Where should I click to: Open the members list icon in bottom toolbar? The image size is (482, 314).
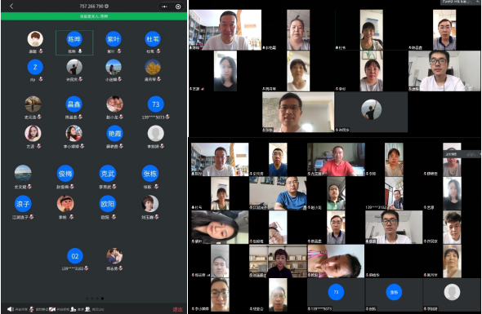(87, 309)
